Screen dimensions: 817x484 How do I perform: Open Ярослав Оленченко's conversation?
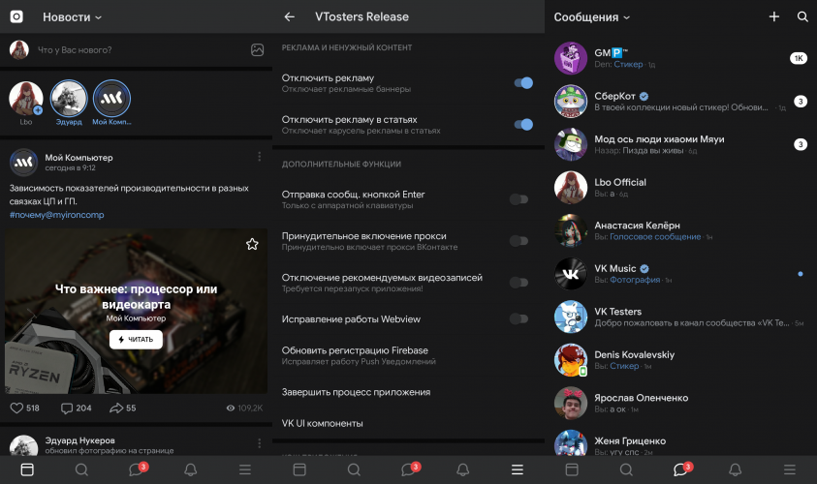(680, 403)
